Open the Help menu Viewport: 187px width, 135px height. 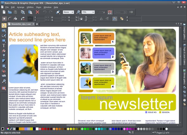click(x=56, y=7)
